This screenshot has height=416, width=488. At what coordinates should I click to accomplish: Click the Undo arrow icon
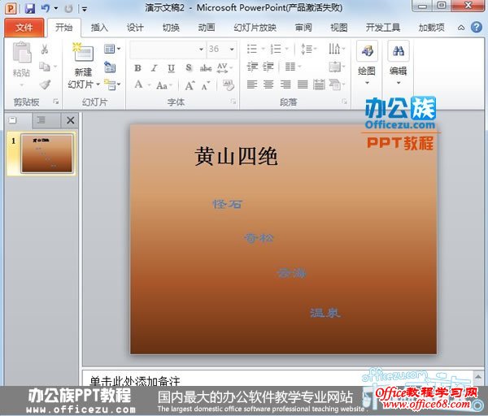coord(46,8)
